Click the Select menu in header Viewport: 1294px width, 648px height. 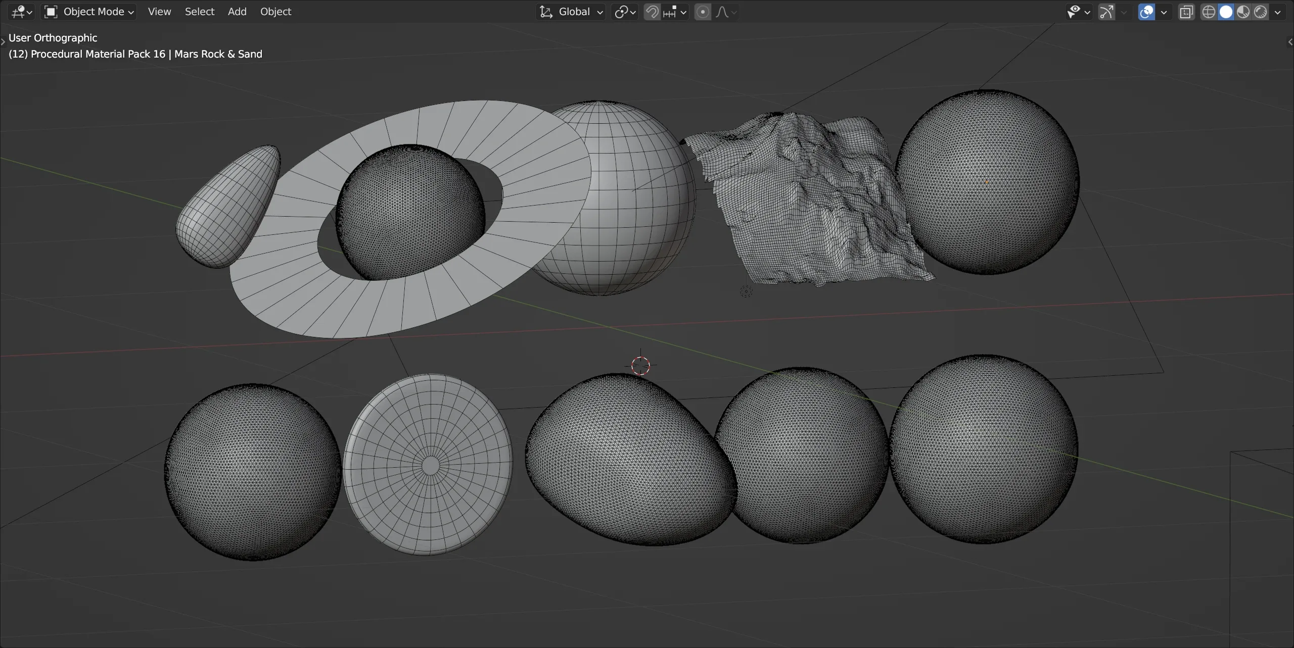199,12
